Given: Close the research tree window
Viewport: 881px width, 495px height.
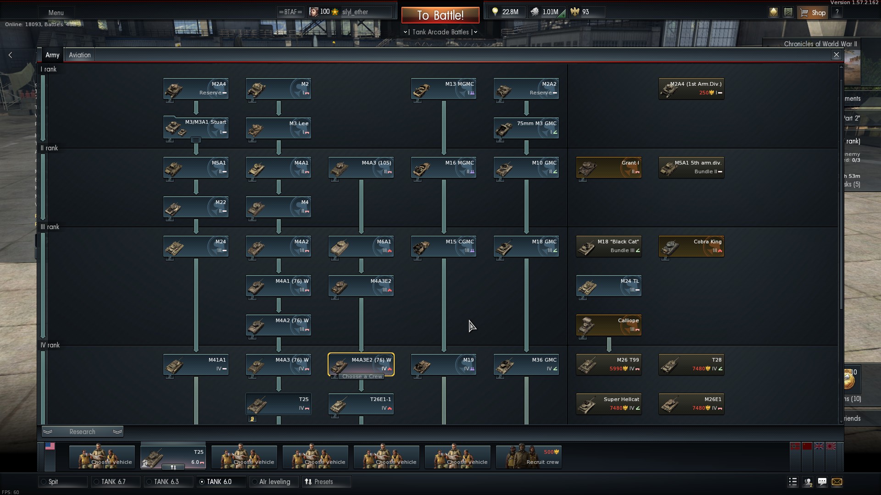Looking at the screenshot, I should (836, 55).
